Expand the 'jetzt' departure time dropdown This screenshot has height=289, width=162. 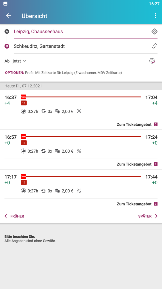[x=19, y=61]
